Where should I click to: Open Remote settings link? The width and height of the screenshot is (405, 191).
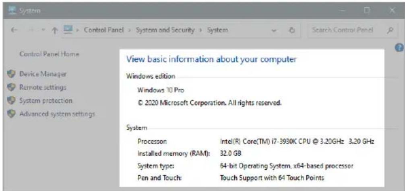(x=43, y=87)
